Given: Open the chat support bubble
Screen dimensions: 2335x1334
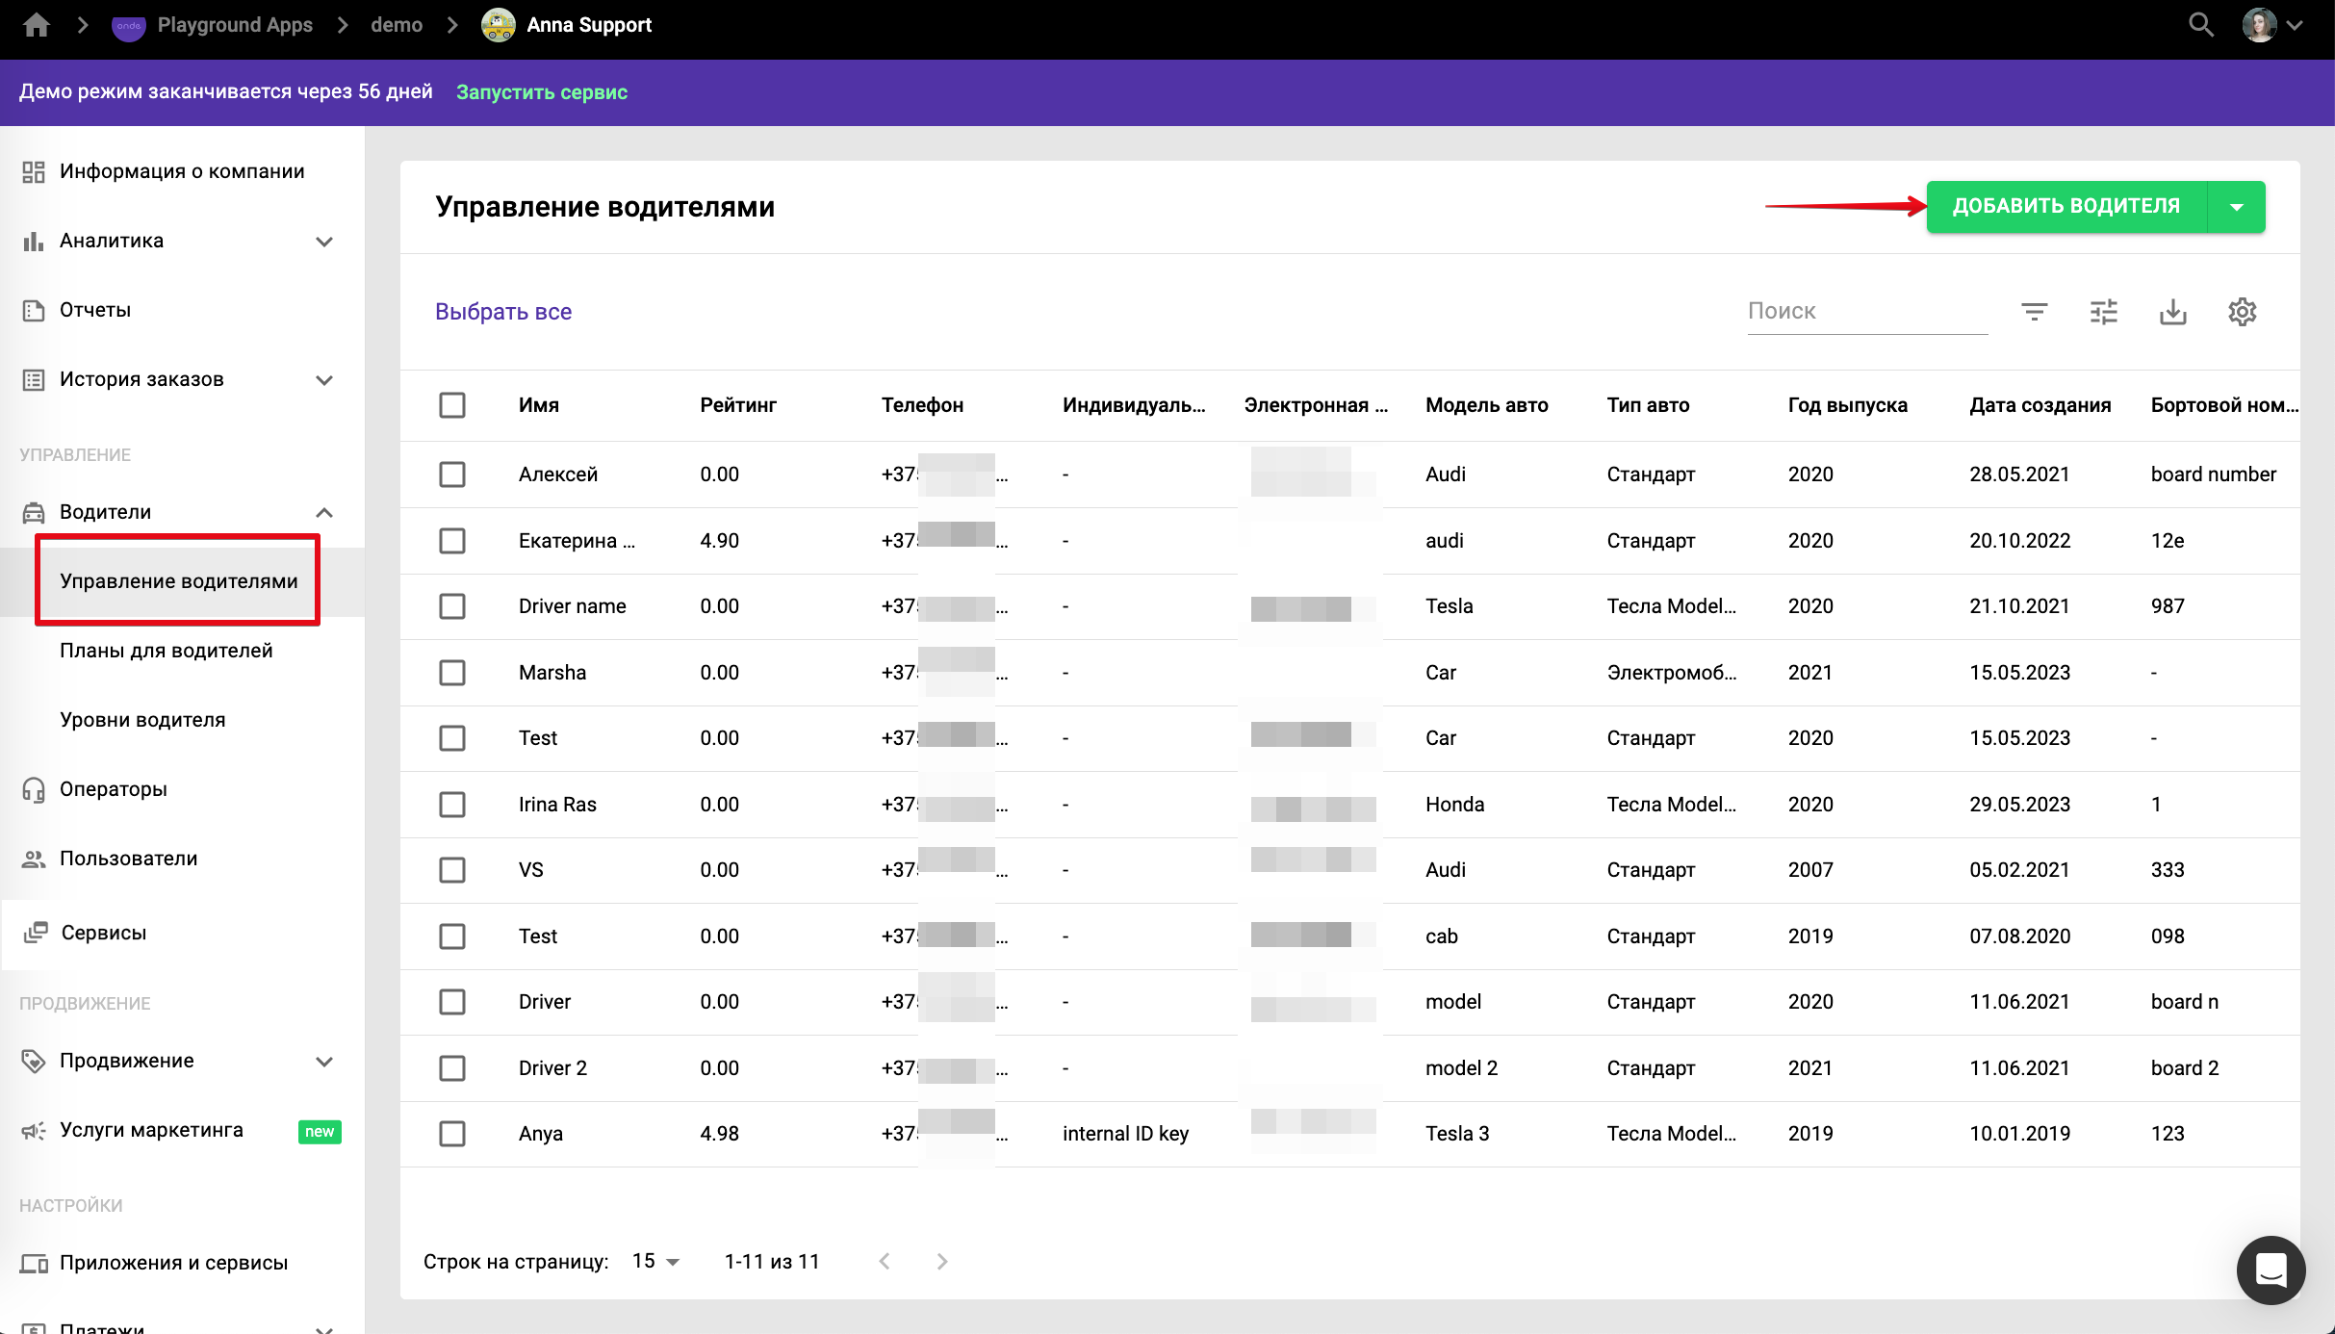Looking at the screenshot, I should (2271, 1270).
